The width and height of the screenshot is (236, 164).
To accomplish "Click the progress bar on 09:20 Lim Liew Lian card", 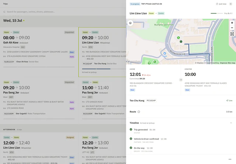I will [104, 69].
